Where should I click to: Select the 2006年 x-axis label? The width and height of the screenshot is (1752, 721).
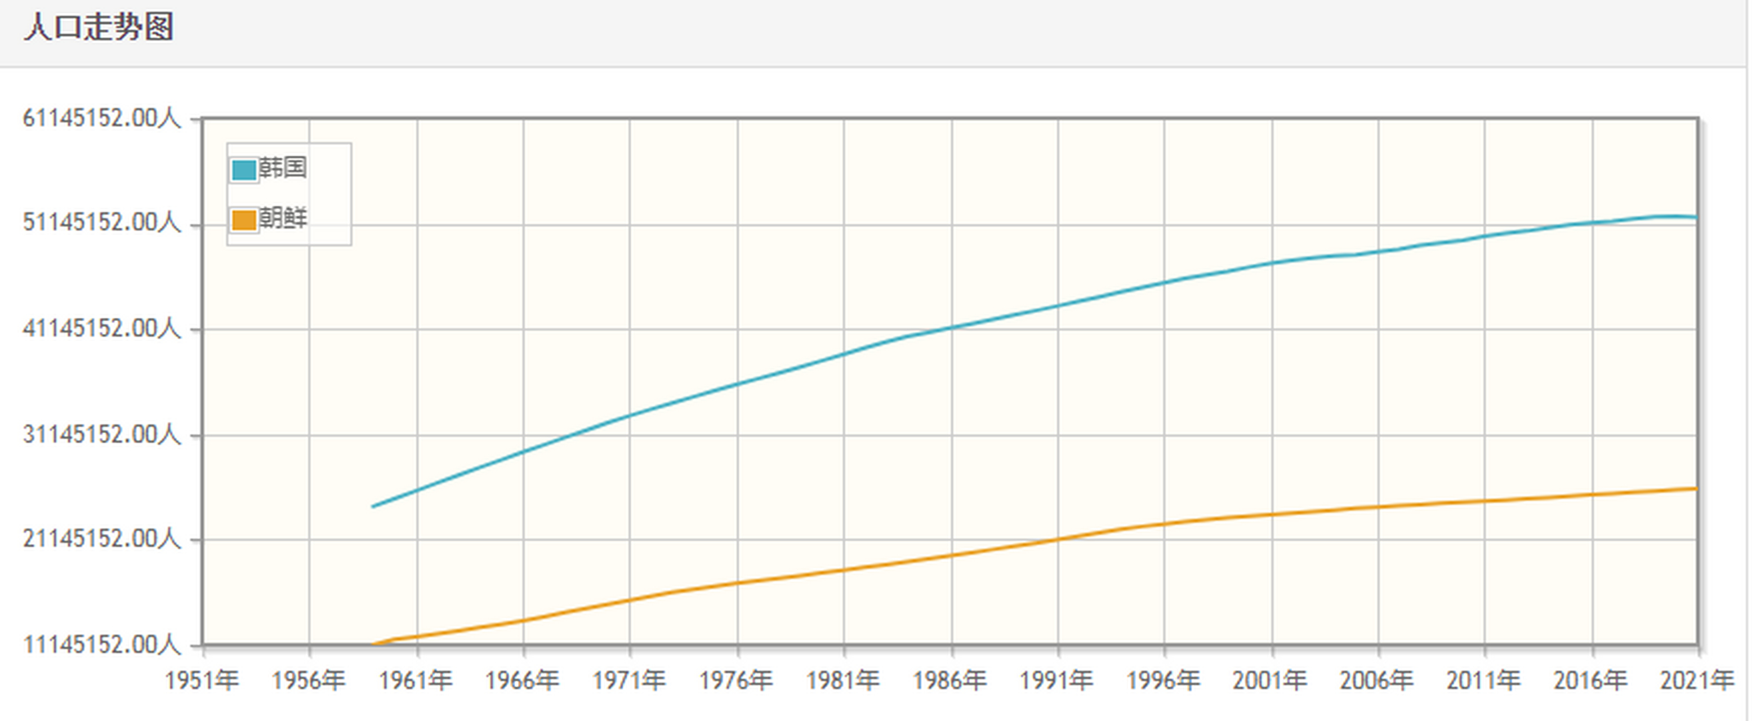1376,679
